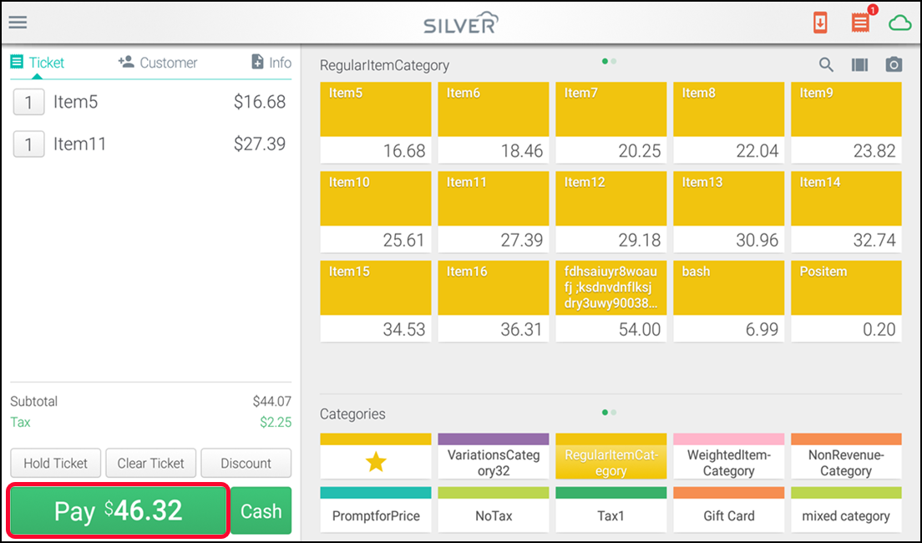Add Item5 tile priced 16.68
Image resolution: width=922 pixels, height=543 pixels.
pyautogui.click(x=376, y=122)
